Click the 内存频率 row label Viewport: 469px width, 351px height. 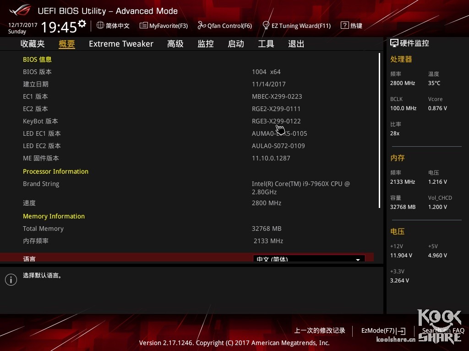[36, 241]
